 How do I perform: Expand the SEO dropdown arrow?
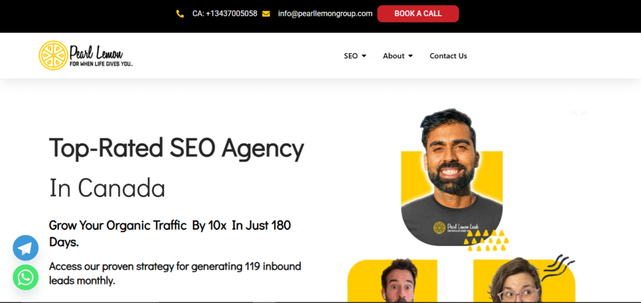(x=364, y=56)
